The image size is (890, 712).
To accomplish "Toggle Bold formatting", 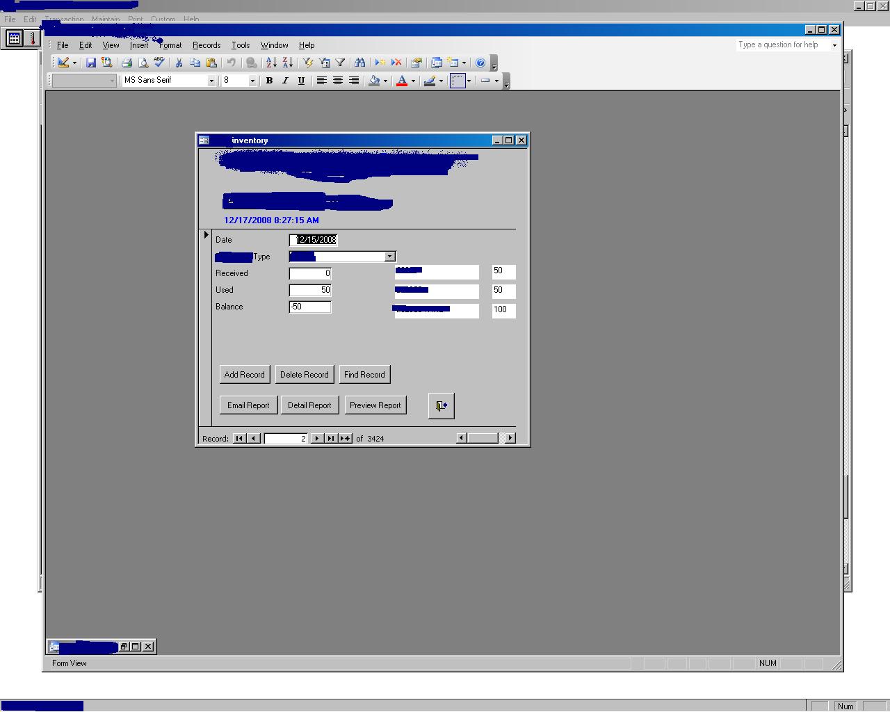I will point(269,81).
